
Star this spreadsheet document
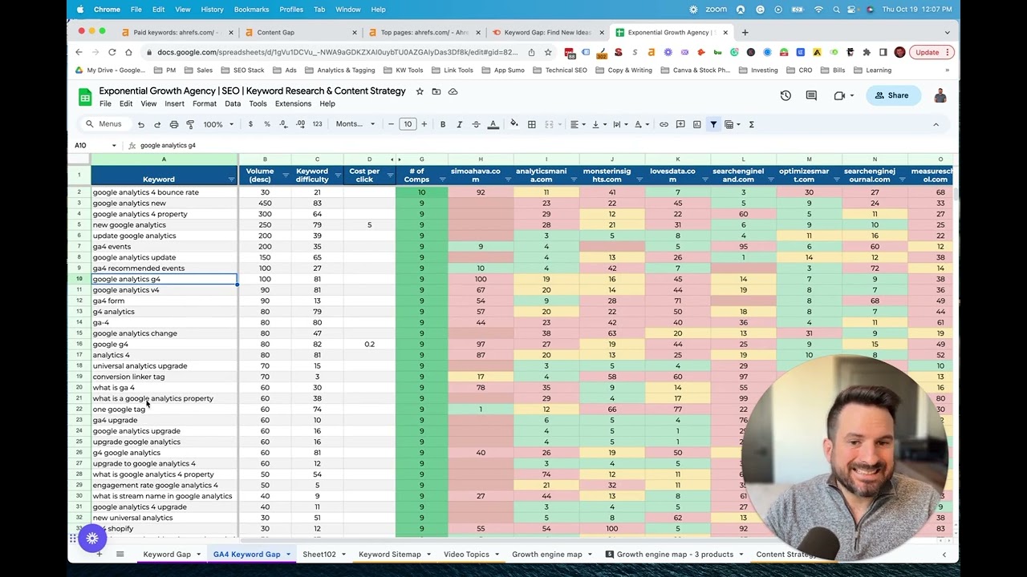(420, 91)
